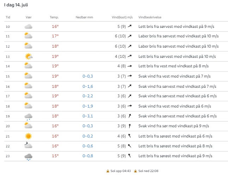Click the wind arrow in the hour 14 row
This screenshot has height=178, width=228.
click(x=130, y=66)
